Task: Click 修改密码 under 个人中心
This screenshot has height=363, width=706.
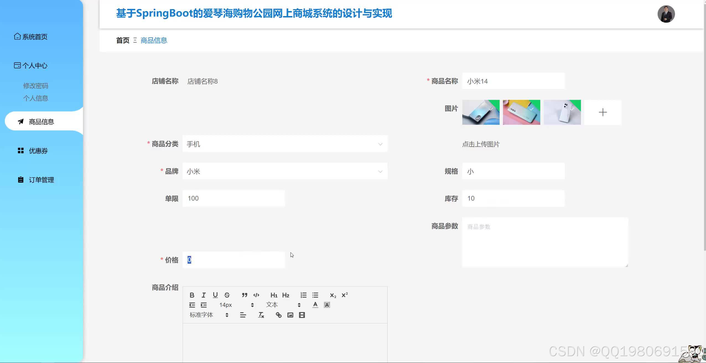Action: point(36,85)
